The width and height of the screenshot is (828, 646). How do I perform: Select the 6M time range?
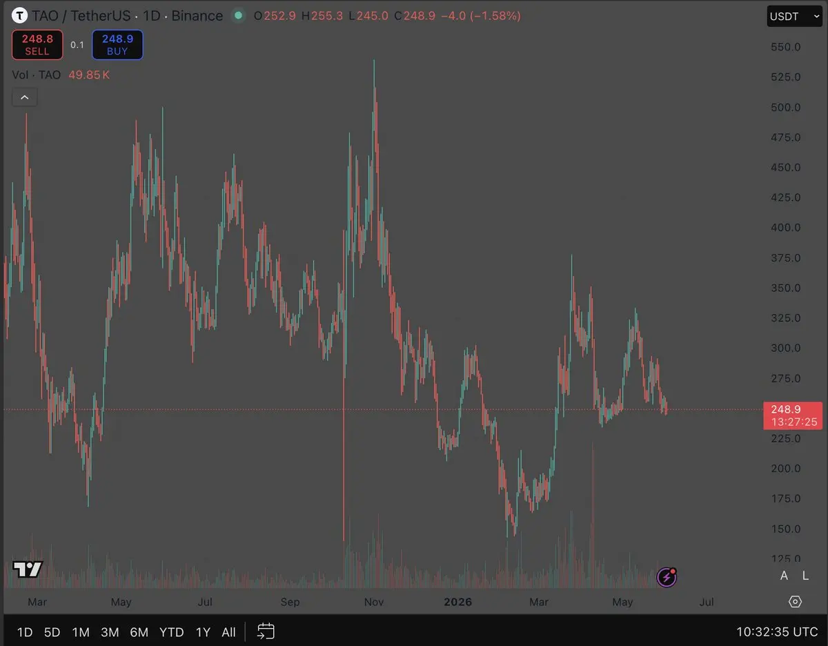pyautogui.click(x=139, y=632)
